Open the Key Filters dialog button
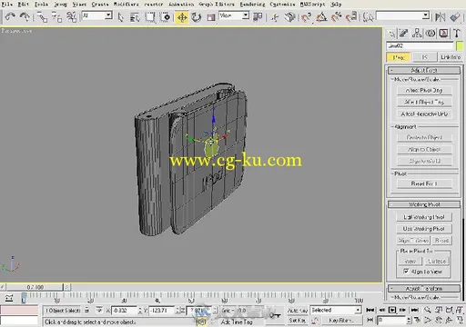This screenshot has height=327, width=466. [x=341, y=320]
